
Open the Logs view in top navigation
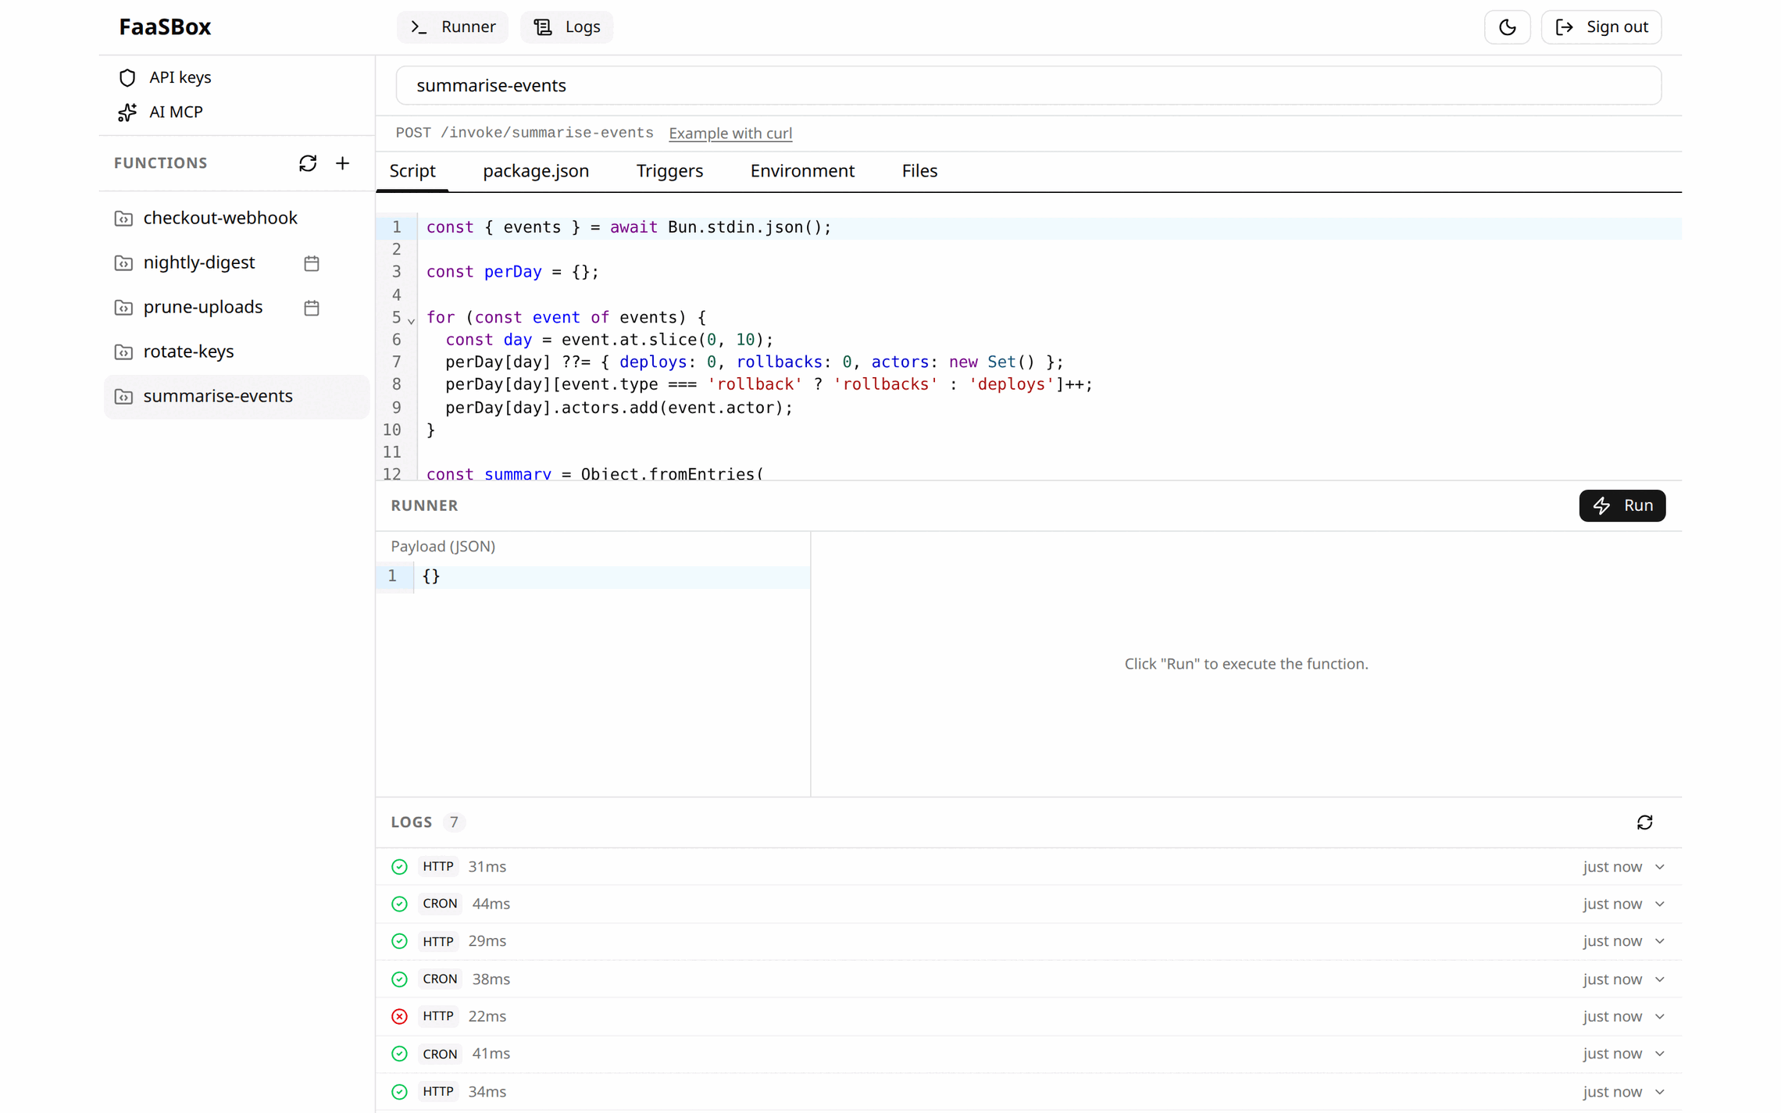pos(566,27)
